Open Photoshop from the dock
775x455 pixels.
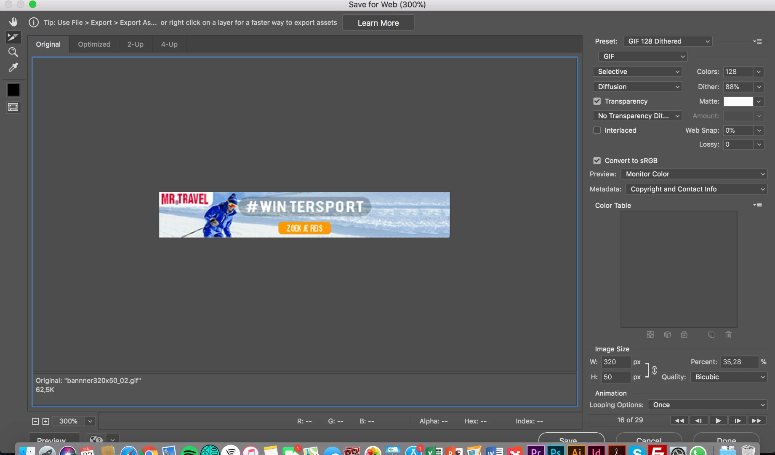(x=556, y=451)
